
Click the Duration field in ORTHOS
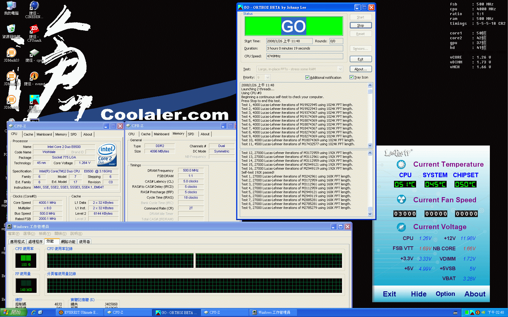(x=304, y=48)
